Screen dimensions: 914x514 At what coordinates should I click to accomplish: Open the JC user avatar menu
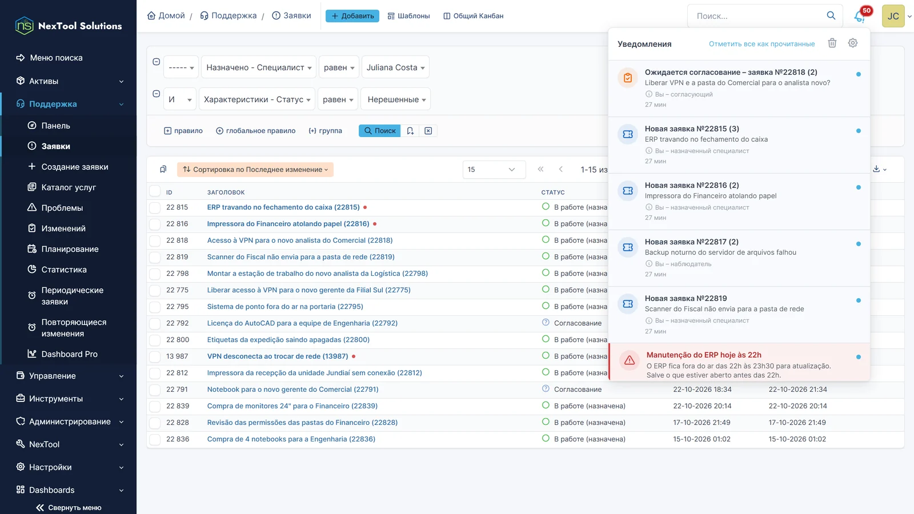pos(893,16)
